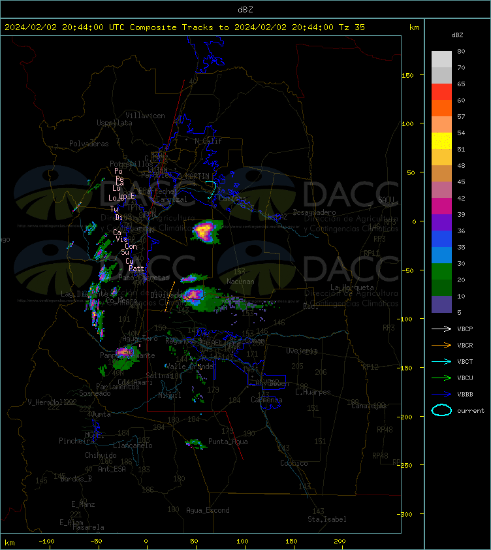Image resolution: width=491 pixels, height=550 pixels.
Task: Click the Pasarela place label
Action: coord(88,527)
